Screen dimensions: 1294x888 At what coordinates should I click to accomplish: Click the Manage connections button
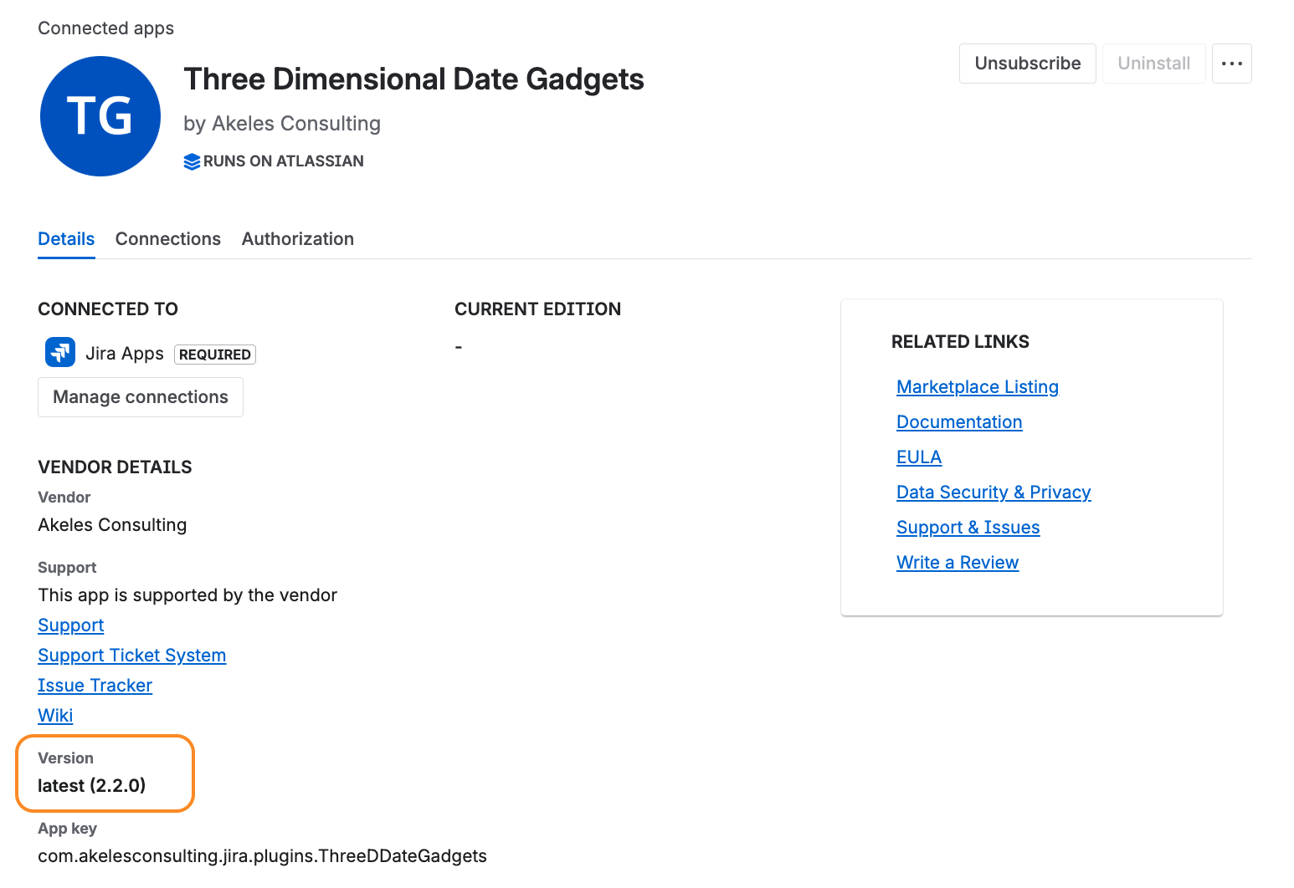141,397
